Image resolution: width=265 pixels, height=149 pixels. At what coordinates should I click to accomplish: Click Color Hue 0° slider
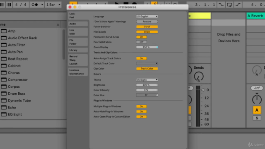coord(147,95)
